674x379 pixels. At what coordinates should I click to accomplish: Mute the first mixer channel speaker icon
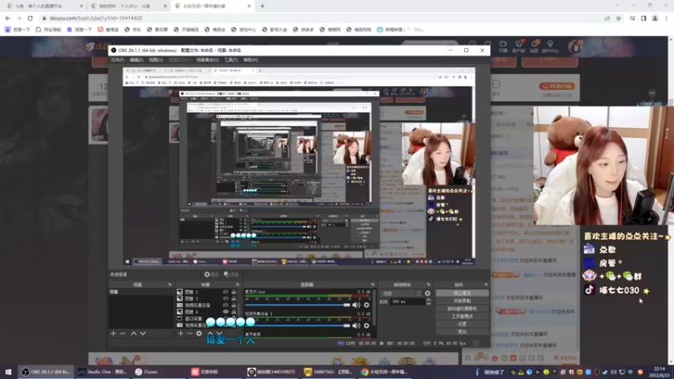click(x=356, y=305)
